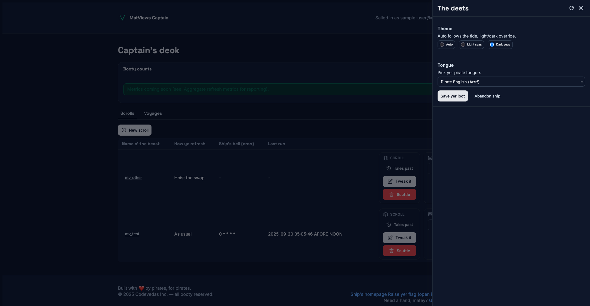Screen dimensions: 590x306
Task: Switch to the Scrolls tab
Action: click(127, 113)
